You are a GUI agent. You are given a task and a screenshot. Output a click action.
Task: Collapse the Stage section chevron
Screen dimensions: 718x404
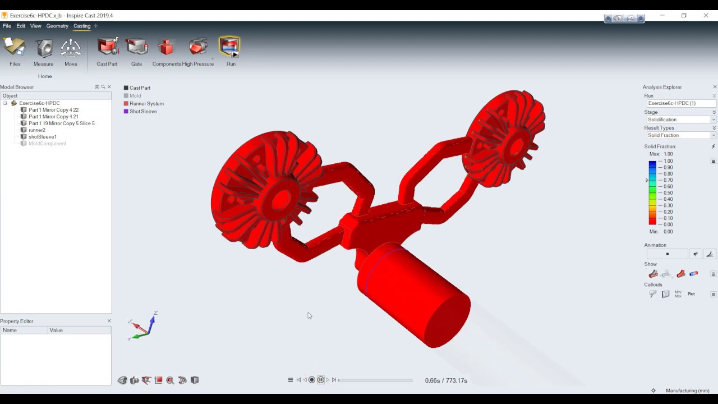click(x=714, y=112)
